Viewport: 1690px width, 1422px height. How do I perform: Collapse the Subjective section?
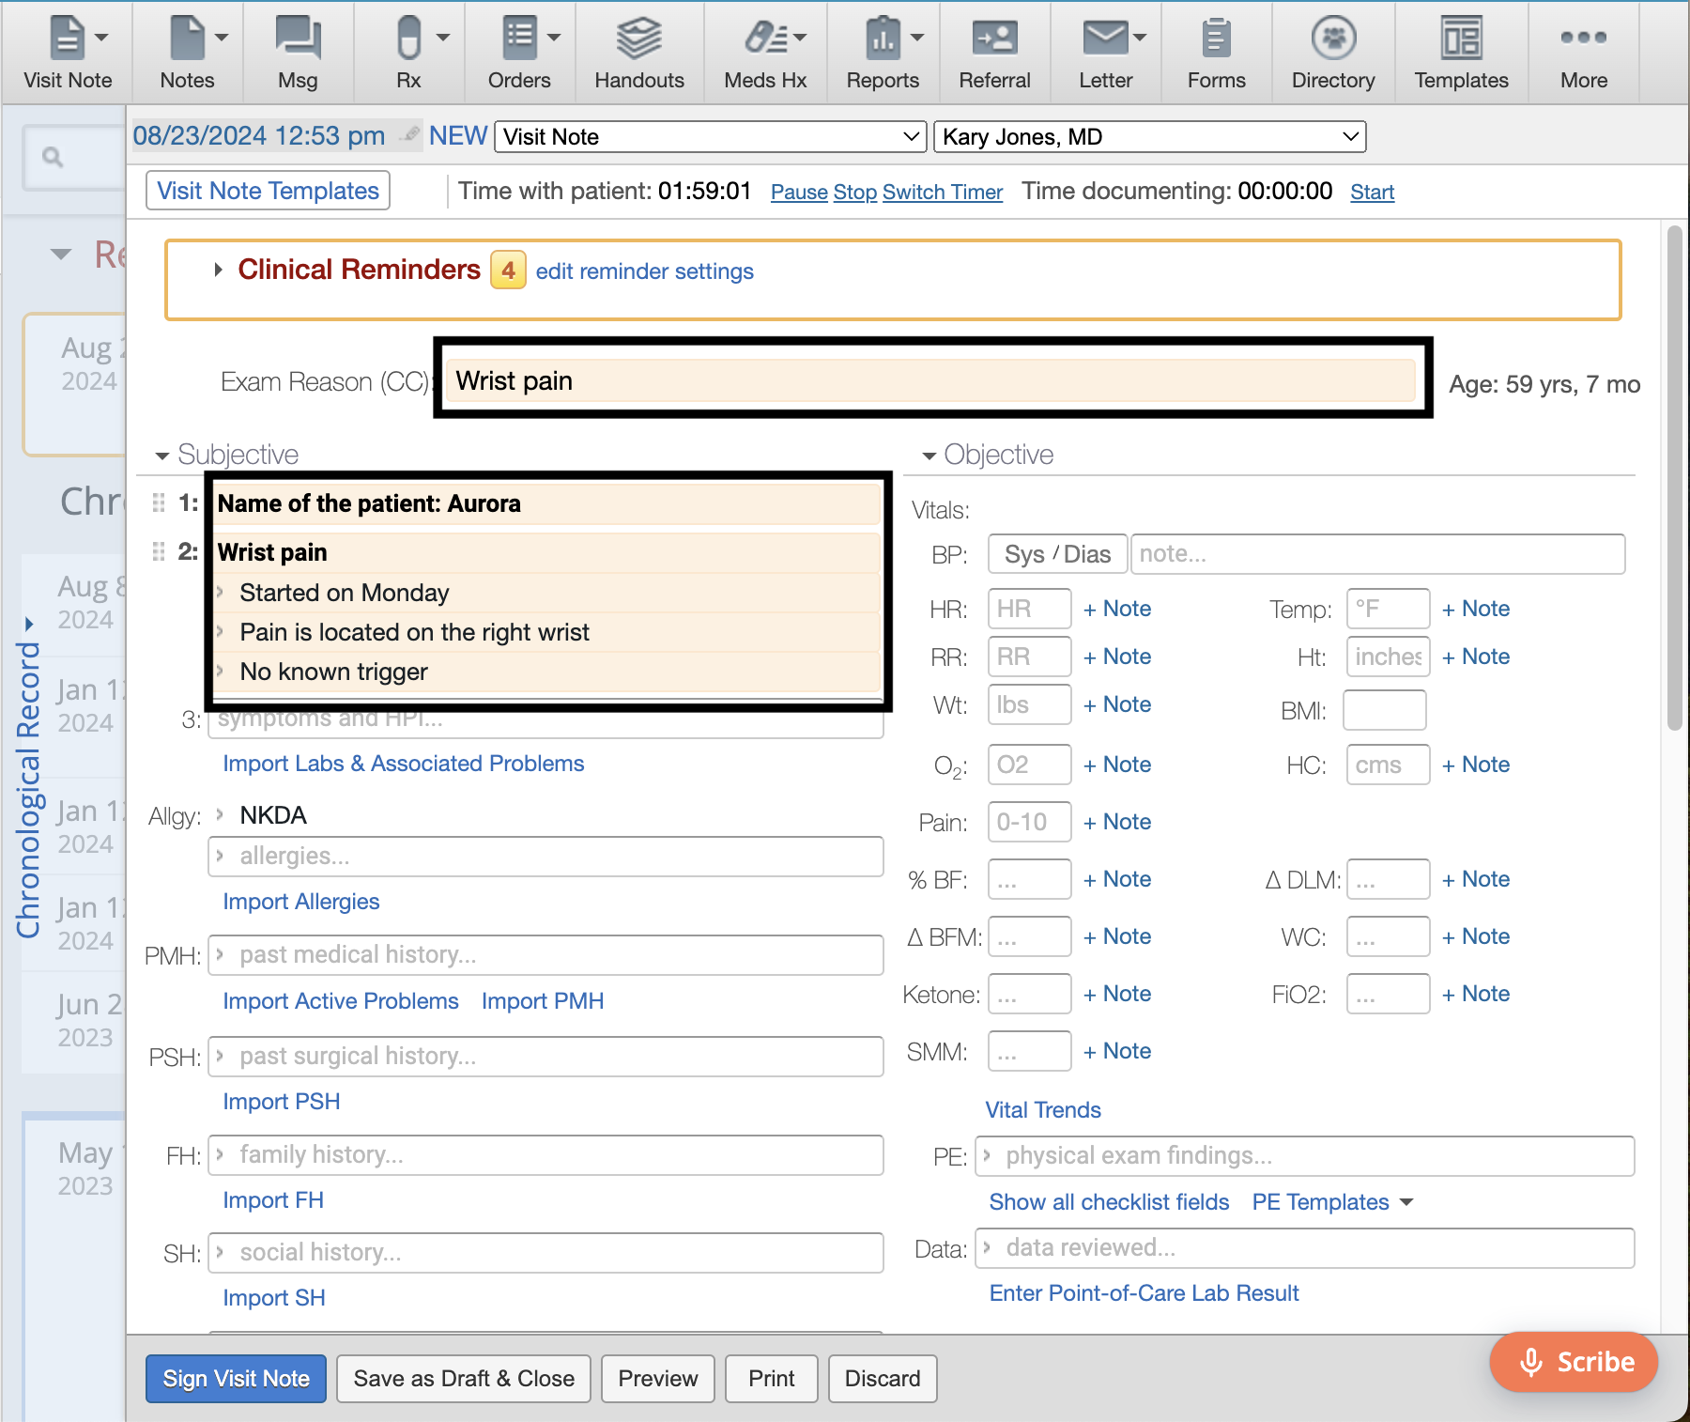(161, 455)
